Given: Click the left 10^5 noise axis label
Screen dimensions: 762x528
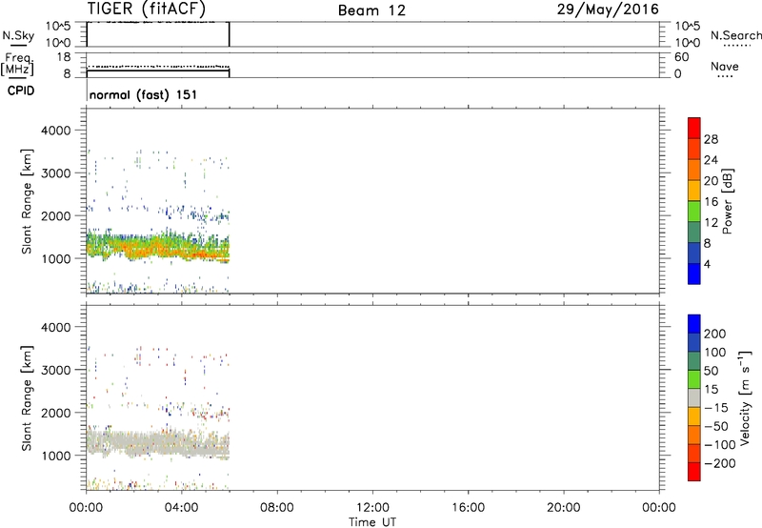Looking at the screenshot, I should point(58,26).
